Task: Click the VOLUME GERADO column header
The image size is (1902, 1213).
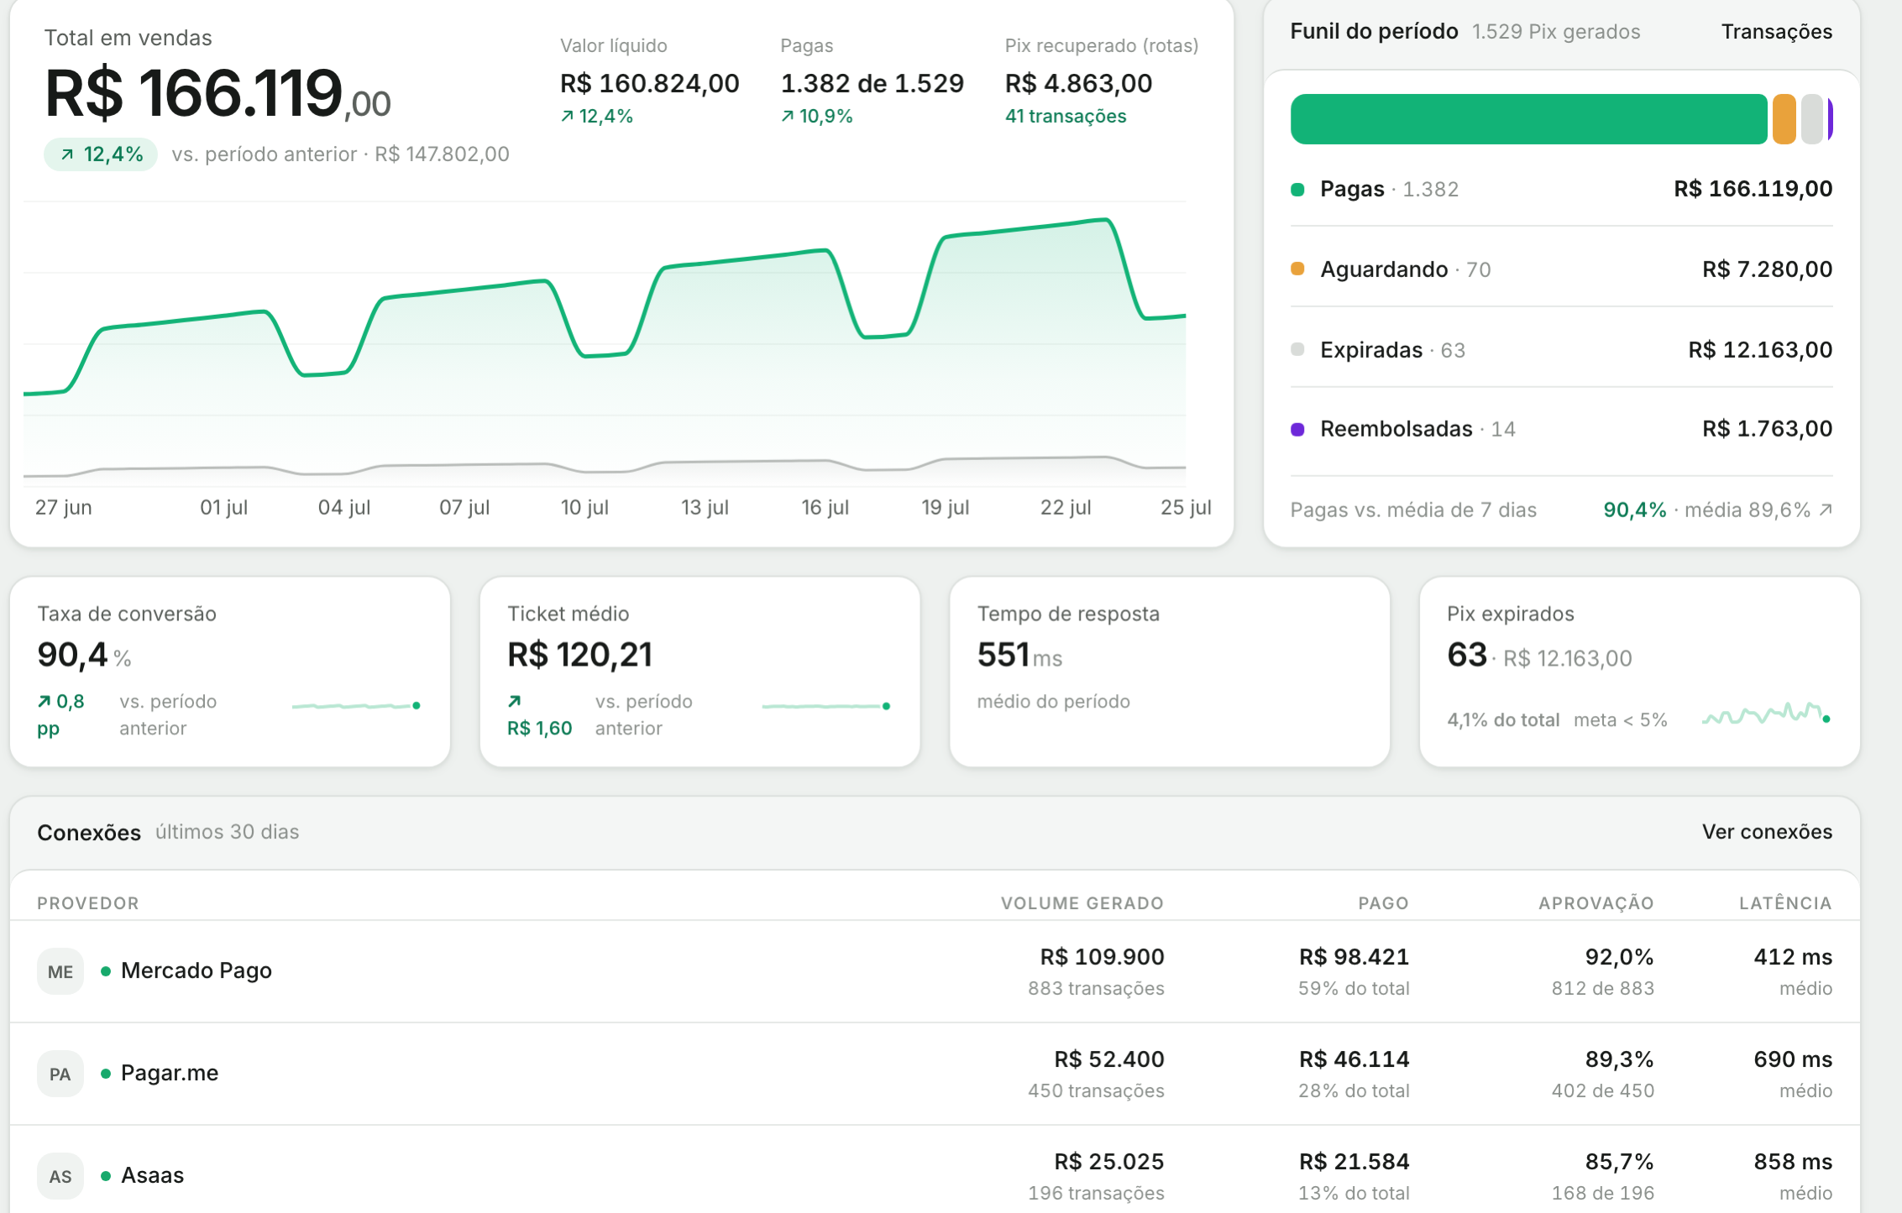Action: tap(1082, 903)
